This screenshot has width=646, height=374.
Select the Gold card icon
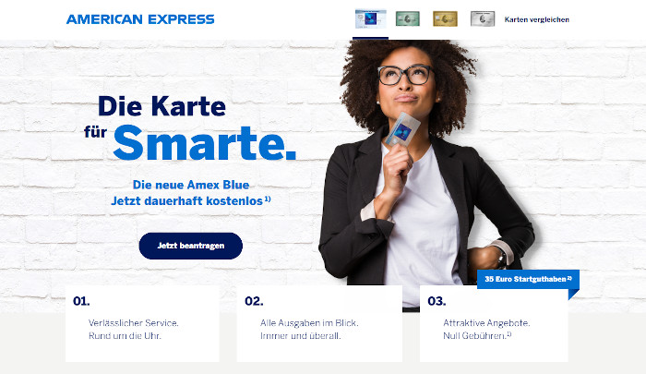tap(445, 19)
